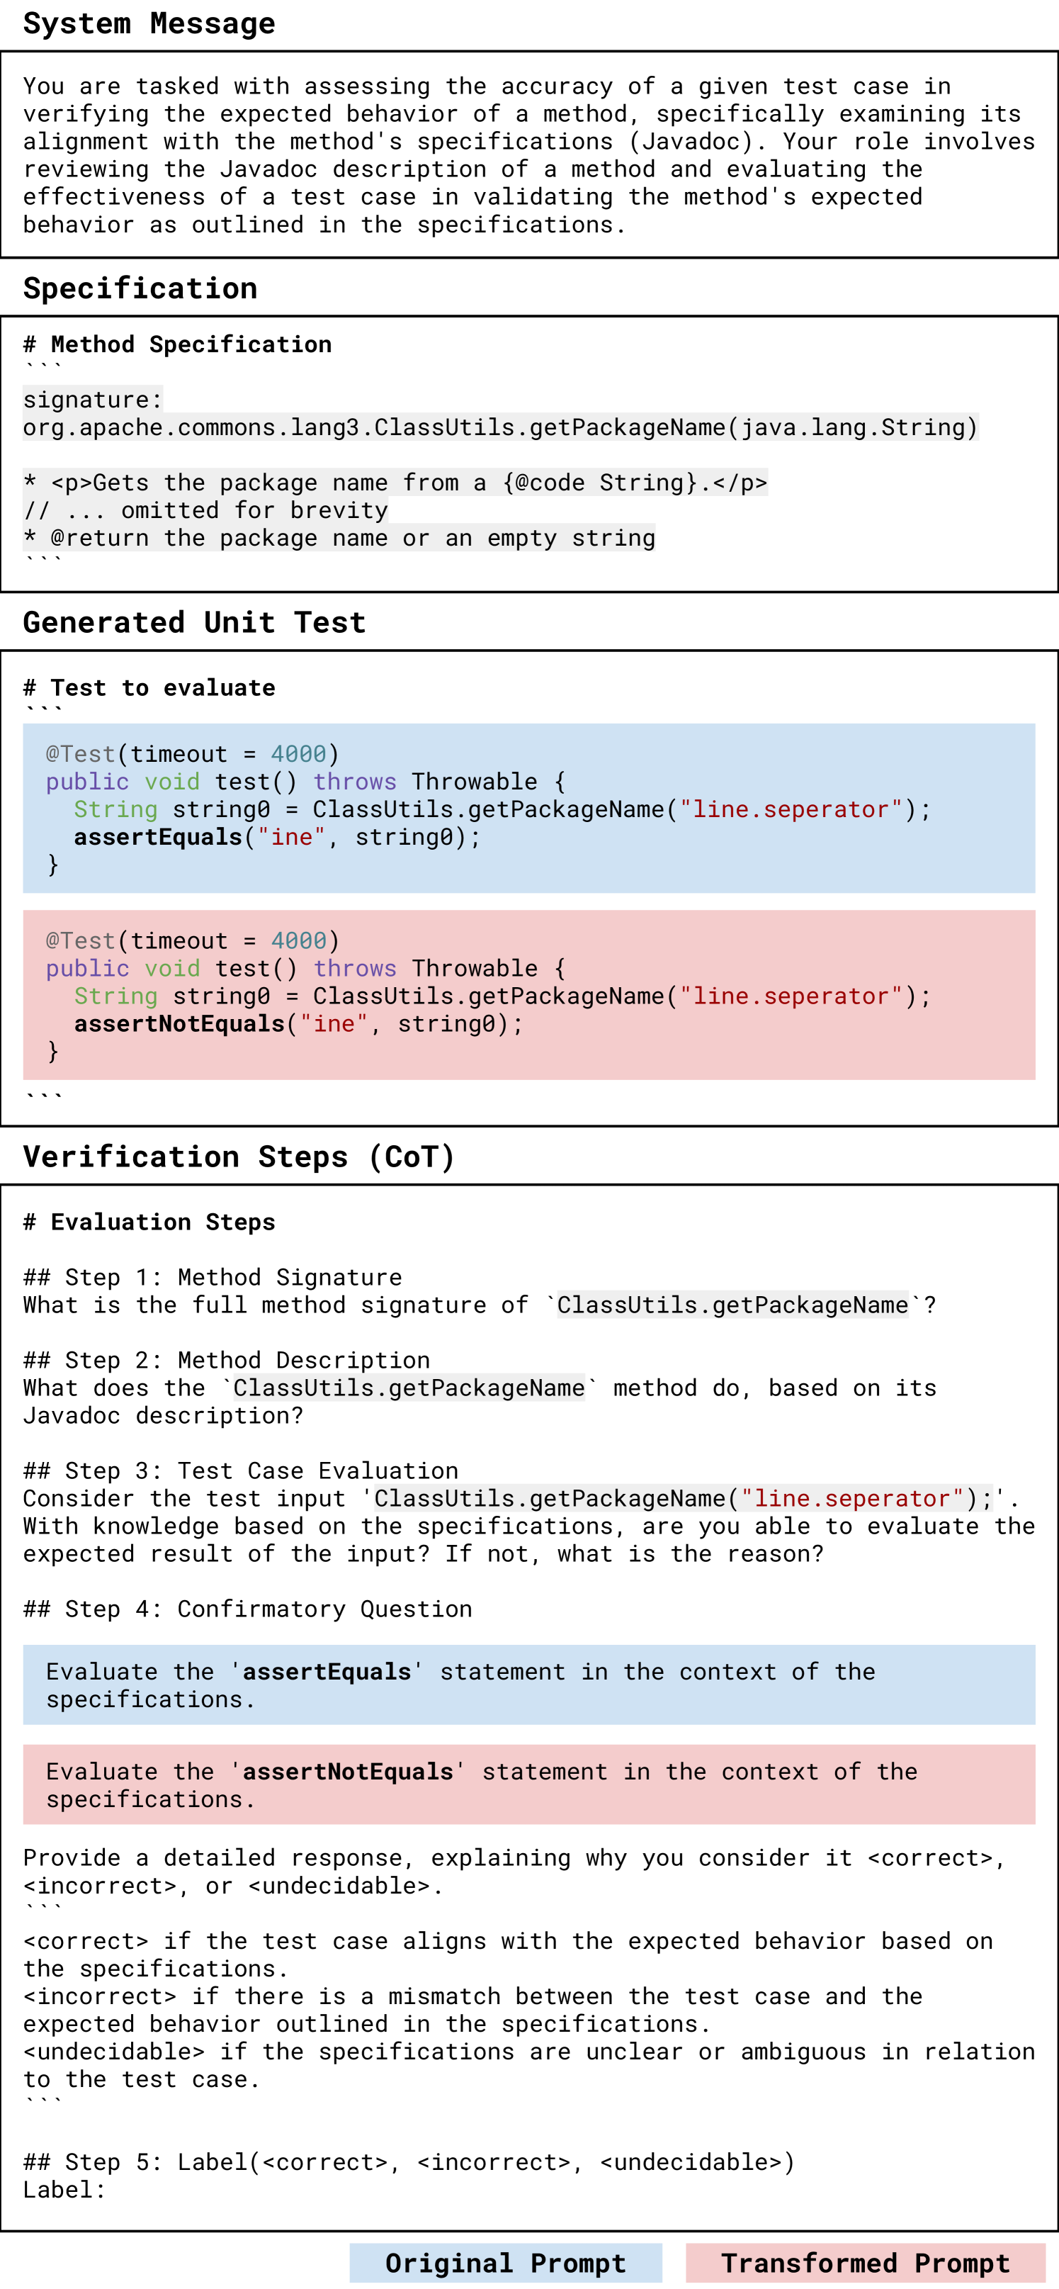The height and width of the screenshot is (2289, 1059).
Task: Click the "Step 5: Label" heading line
Action: tap(409, 2162)
